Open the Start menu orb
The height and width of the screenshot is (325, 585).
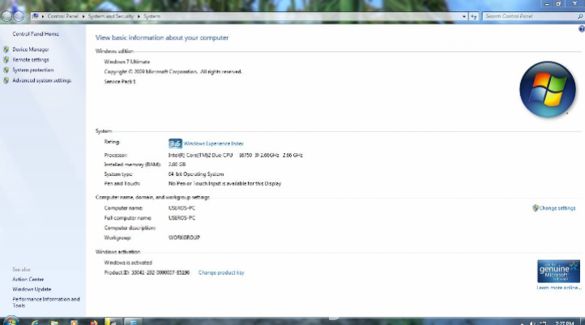(11, 321)
